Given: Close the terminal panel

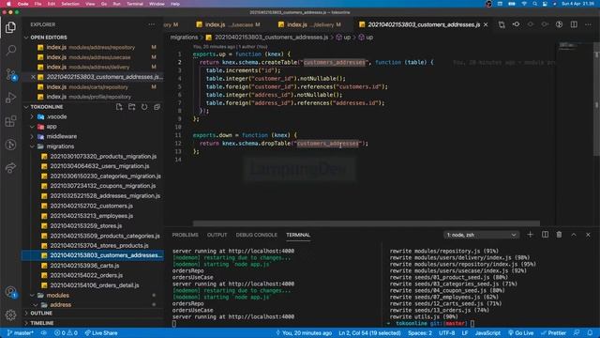Looking at the screenshot, I should pos(588,235).
